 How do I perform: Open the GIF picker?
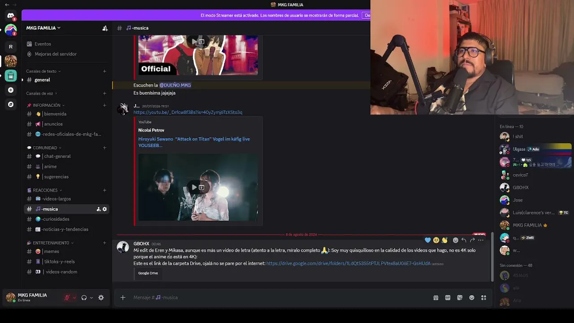[448, 297]
